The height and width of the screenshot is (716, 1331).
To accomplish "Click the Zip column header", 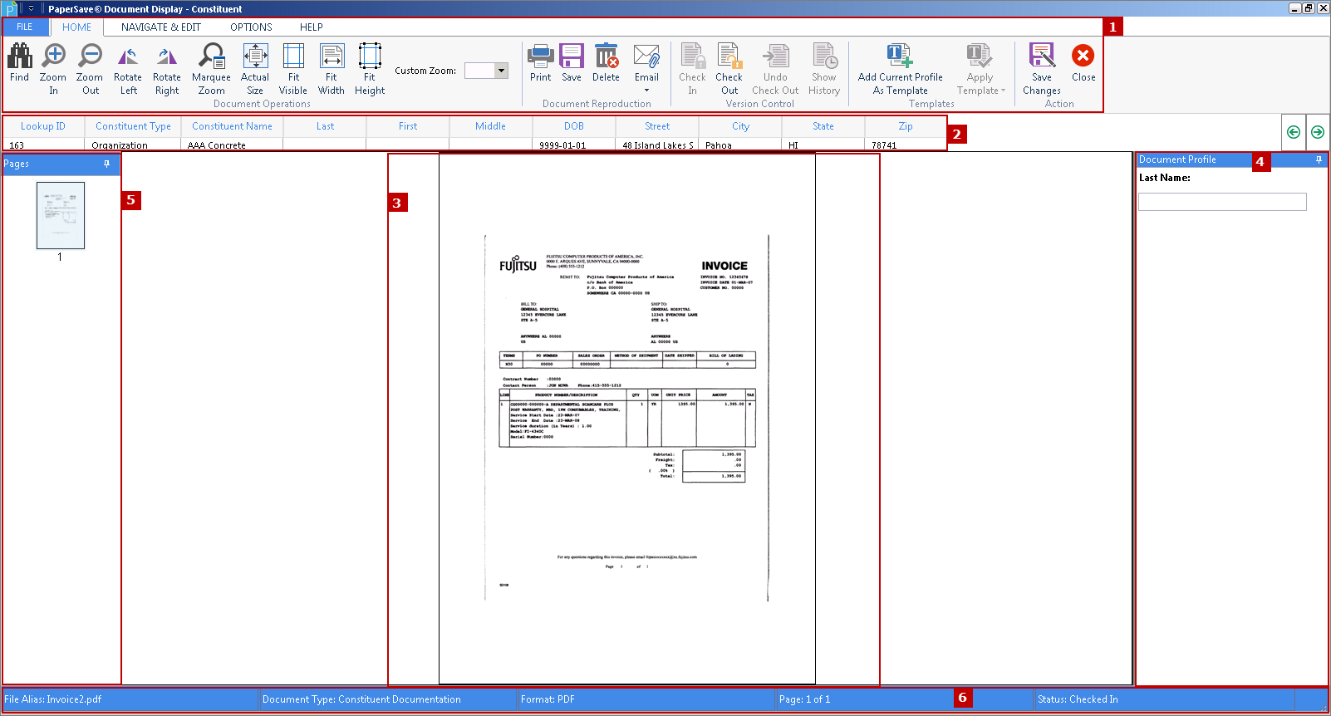I will (x=906, y=126).
